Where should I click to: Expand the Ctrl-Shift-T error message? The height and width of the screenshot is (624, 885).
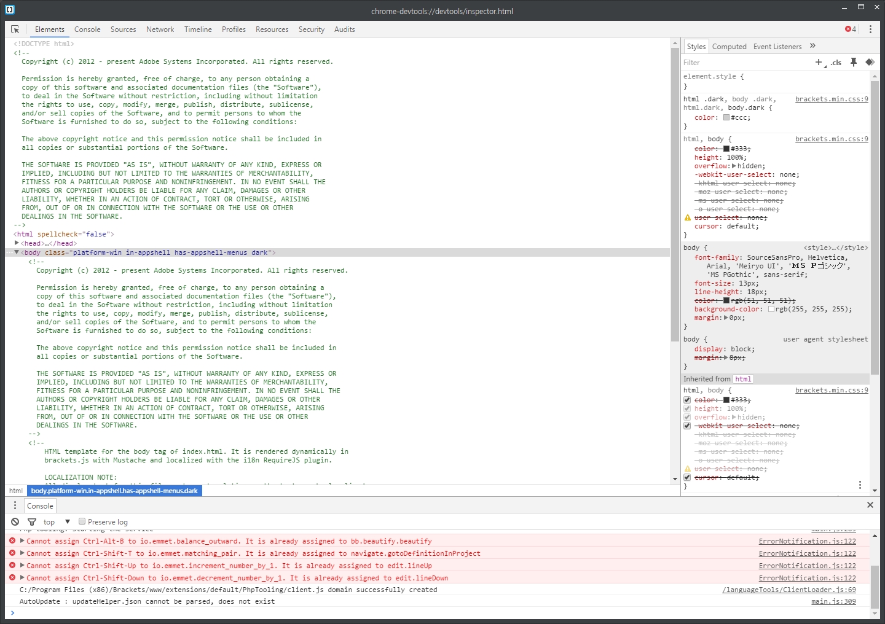coord(22,553)
